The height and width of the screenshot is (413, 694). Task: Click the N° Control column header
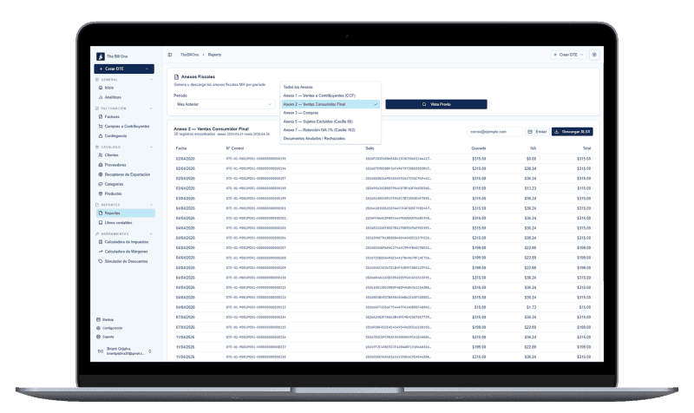[235, 148]
